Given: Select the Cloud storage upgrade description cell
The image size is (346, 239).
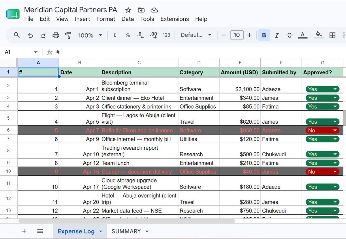Looking at the screenshot, I should tap(139, 183).
